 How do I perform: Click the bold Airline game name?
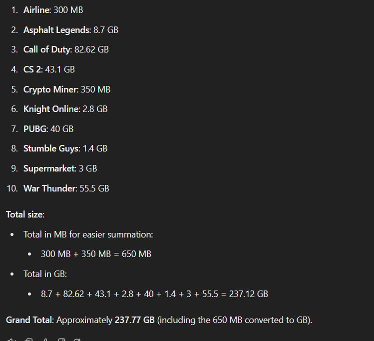click(x=37, y=10)
